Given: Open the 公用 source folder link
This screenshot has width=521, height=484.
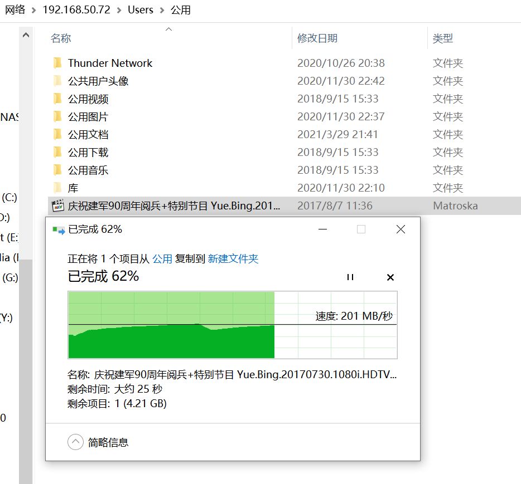Looking at the screenshot, I should tap(162, 258).
